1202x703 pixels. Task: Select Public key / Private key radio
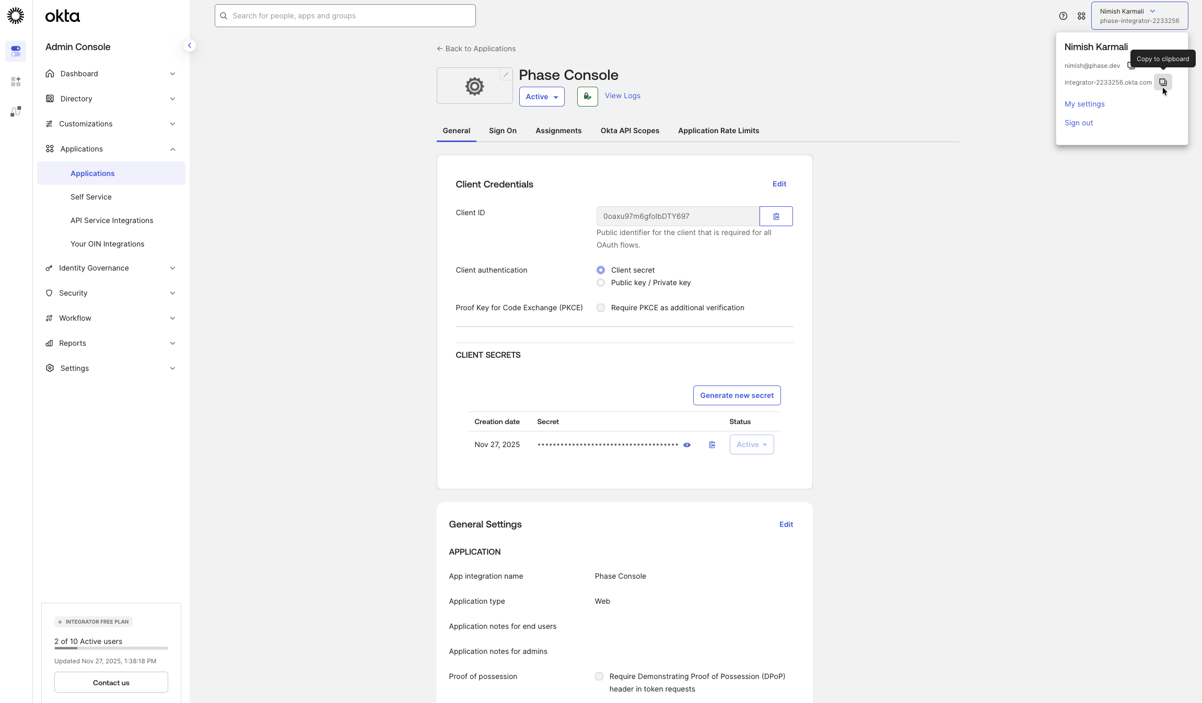coord(601,283)
